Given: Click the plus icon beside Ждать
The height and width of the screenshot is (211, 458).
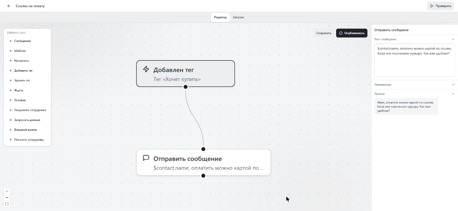Looking at the screenshot, I should click(11, 90).
